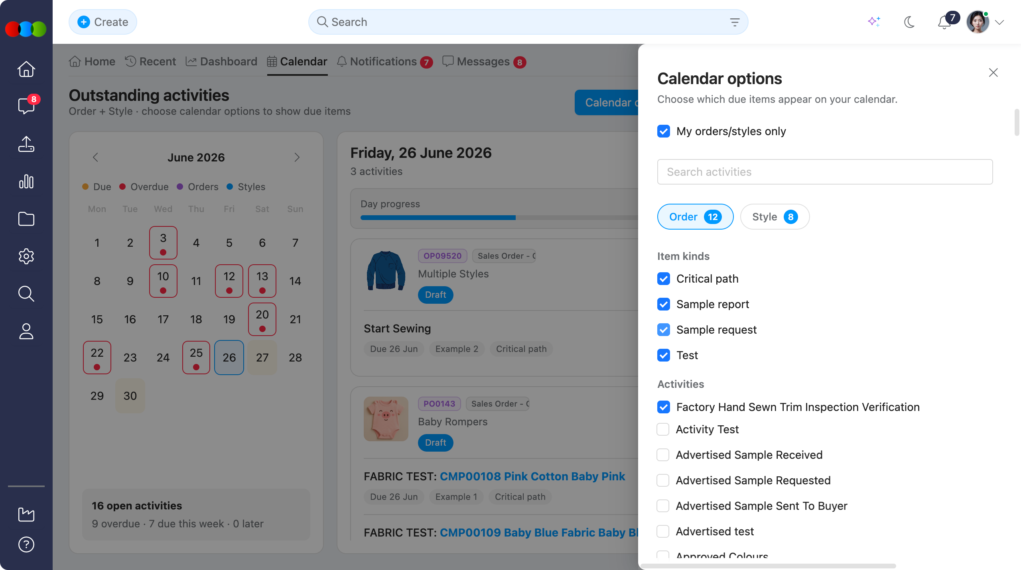Open search filter options icon
Image resolution: width=1021 pixels, height=570 pixels.
tap(735, 22)
